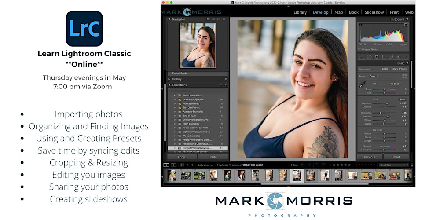Toggle histogram highlight clipping indicator
The height and width of the screenshot is (220, 440).
click(x=406, y=25)
